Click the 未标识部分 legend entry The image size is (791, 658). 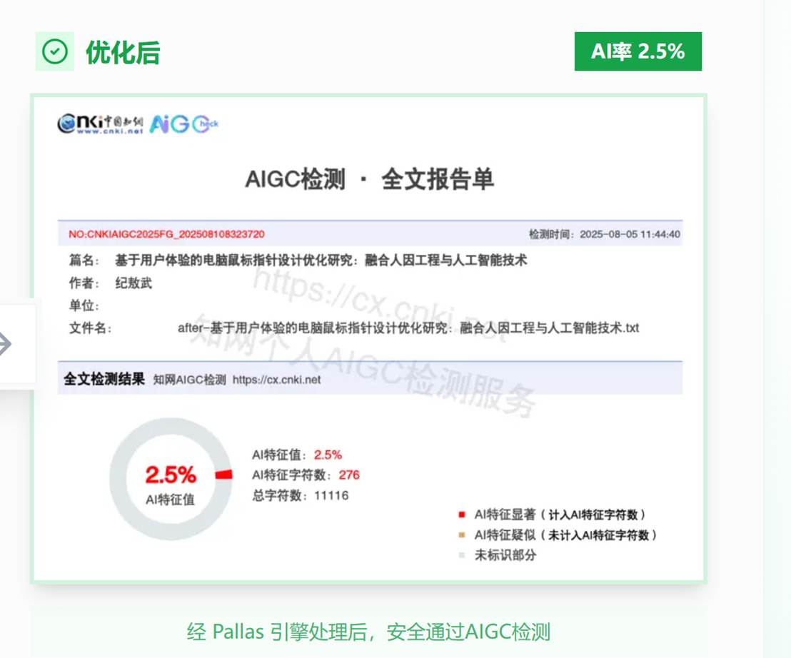[498, 555]
